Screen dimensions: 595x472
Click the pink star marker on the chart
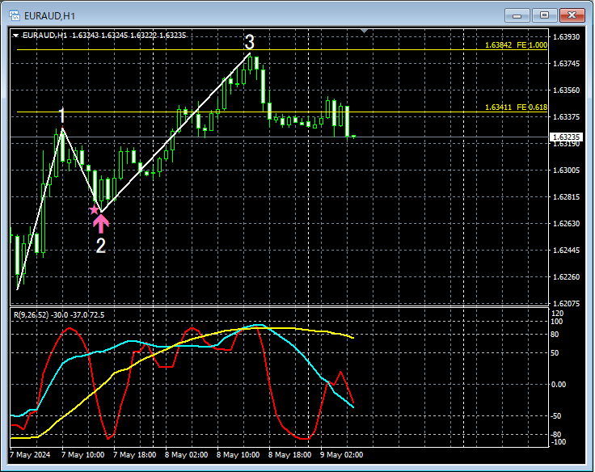(94, 209)
